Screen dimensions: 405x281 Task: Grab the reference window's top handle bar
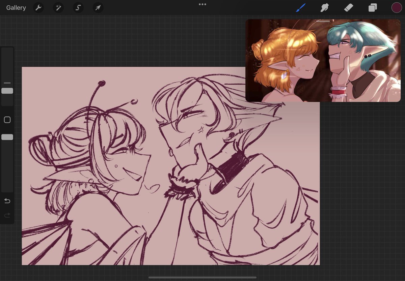click(323, 21)
